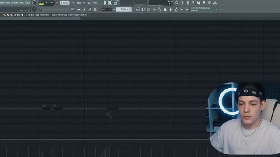Viewport: 280px width, 157px height.
Task: Click the CPU and memory usage monitor
Action: click(161, 3)
